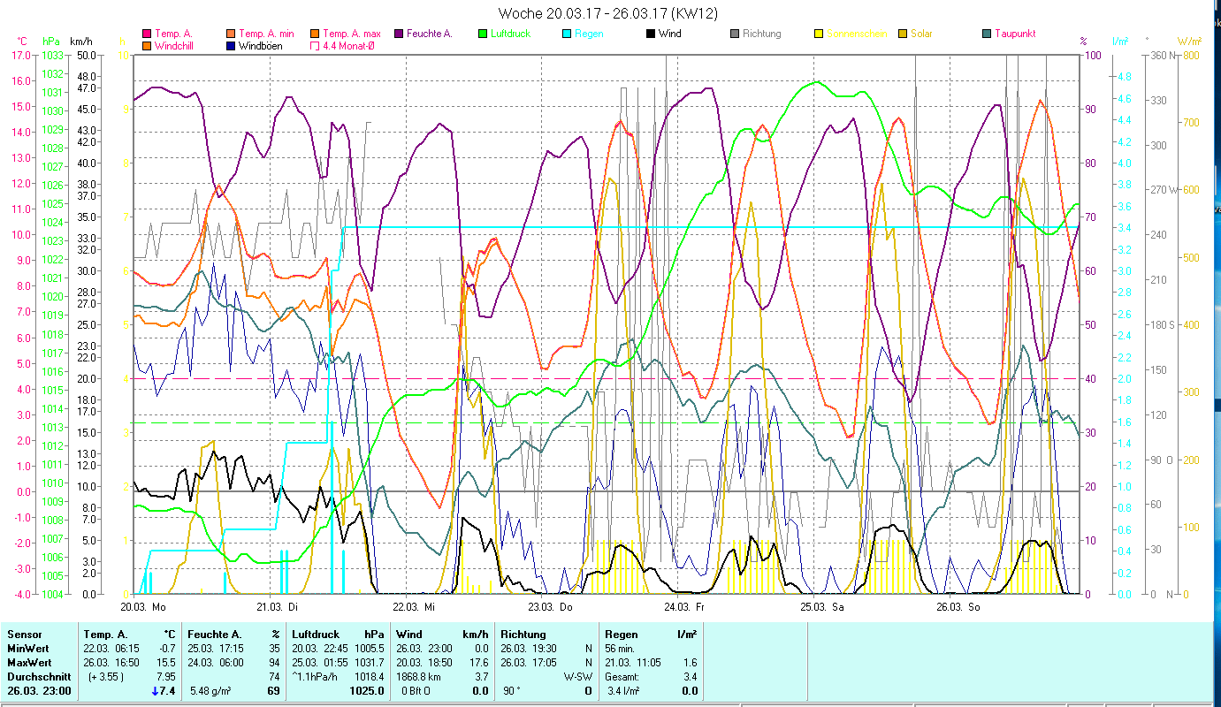The height and width of the screenshot is (707, 1221).
Task: Click the '23.03. Do' day marker
Action: coord(550,607)
